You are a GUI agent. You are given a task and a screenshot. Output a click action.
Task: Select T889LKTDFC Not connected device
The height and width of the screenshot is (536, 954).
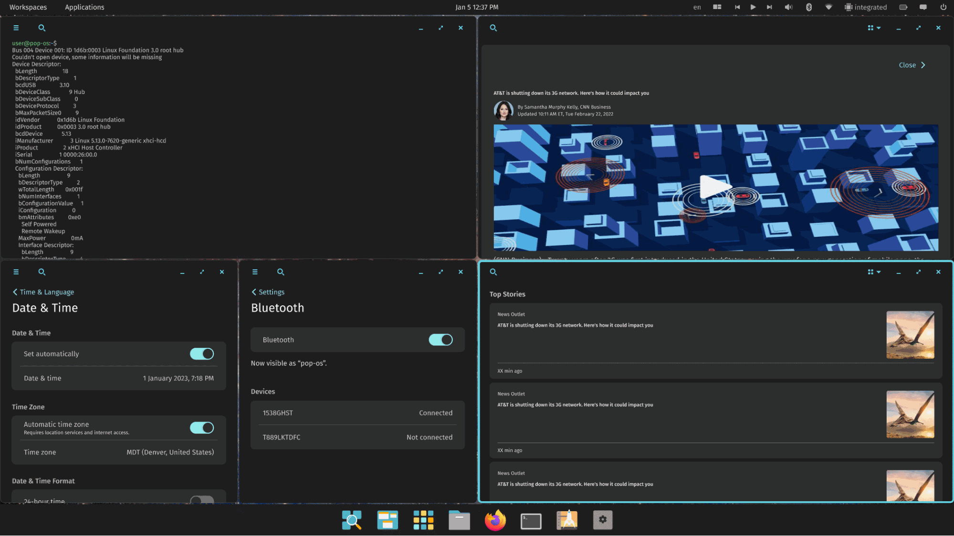[358, 436]
